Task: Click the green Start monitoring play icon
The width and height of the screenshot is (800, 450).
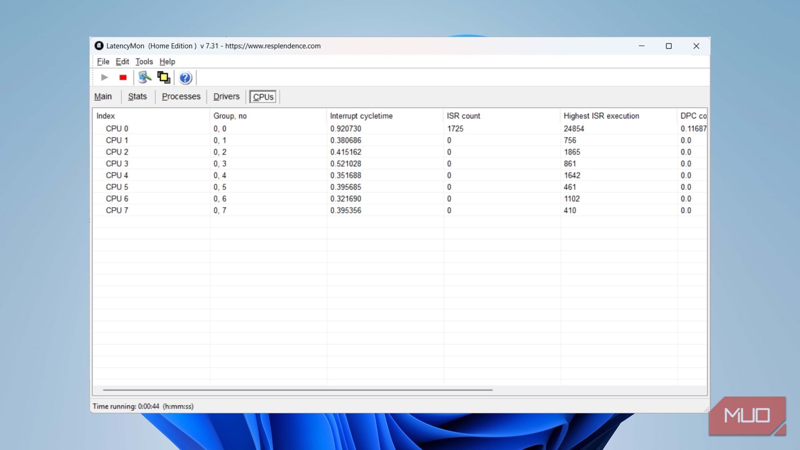Action: tap(105, 77)
